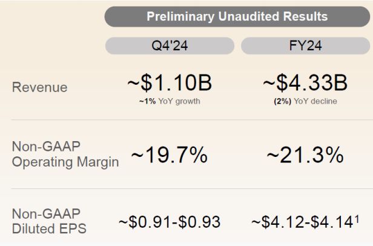373x246 pixels.
Task: Click the (2%) YoY decline note
Action: pos(305,101)
